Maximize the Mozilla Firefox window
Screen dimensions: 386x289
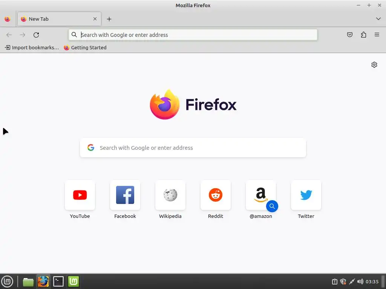coord(369,5)
